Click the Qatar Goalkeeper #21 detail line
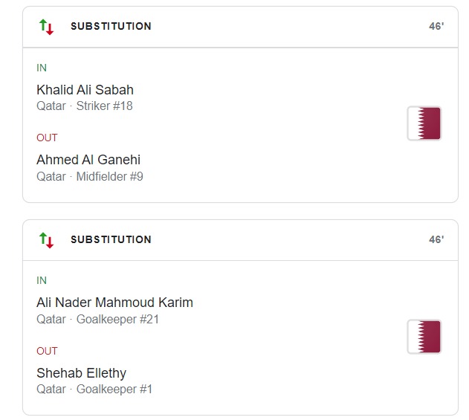Viewport: 469px width, 420px height. 98,320
